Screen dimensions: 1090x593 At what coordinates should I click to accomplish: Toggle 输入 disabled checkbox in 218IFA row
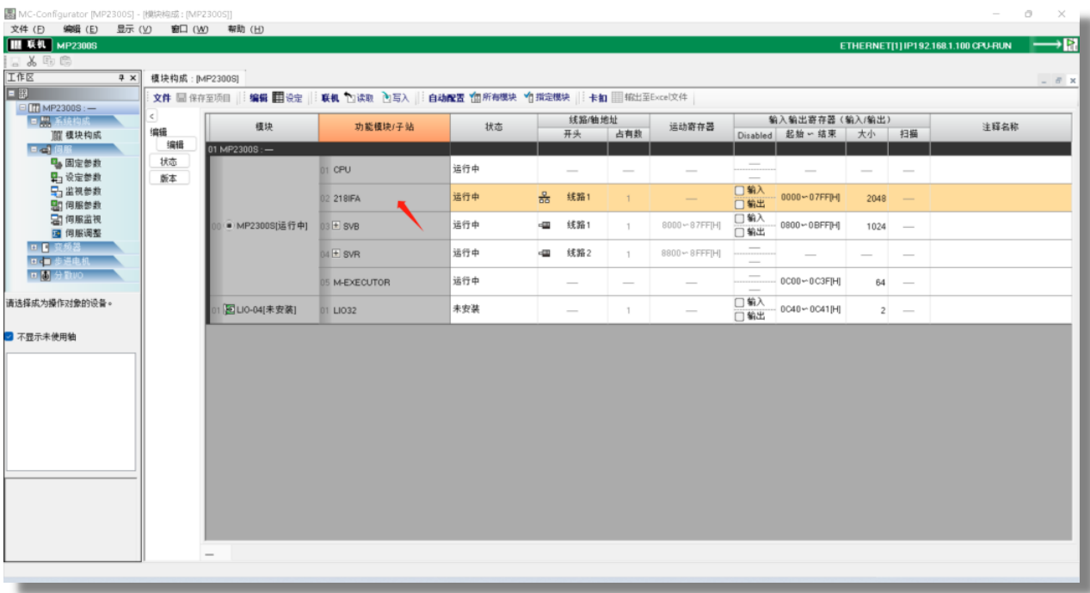(739, 191)
